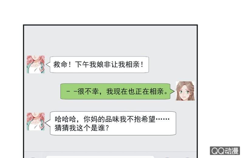Open the brown-haired girl's profile avatar
Screen dimensions: 243x158
185,91
